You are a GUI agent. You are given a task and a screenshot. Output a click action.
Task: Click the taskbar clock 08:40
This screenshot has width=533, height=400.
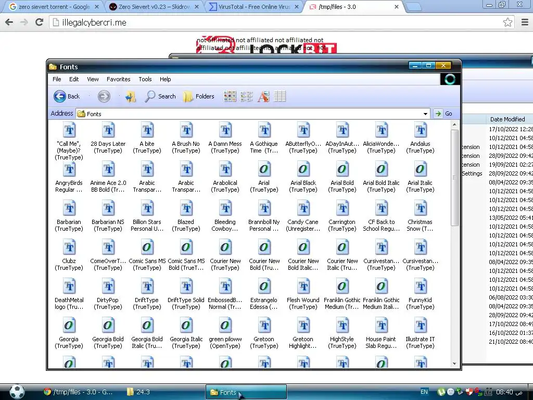point(504,392)
